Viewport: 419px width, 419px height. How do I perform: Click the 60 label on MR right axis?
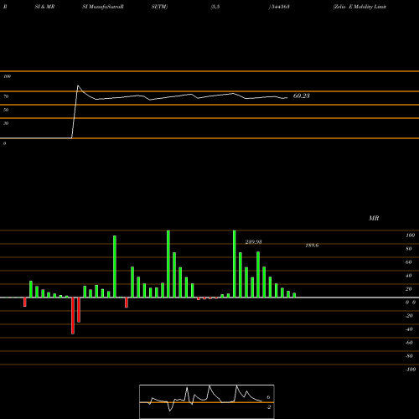tap(409, 262)
